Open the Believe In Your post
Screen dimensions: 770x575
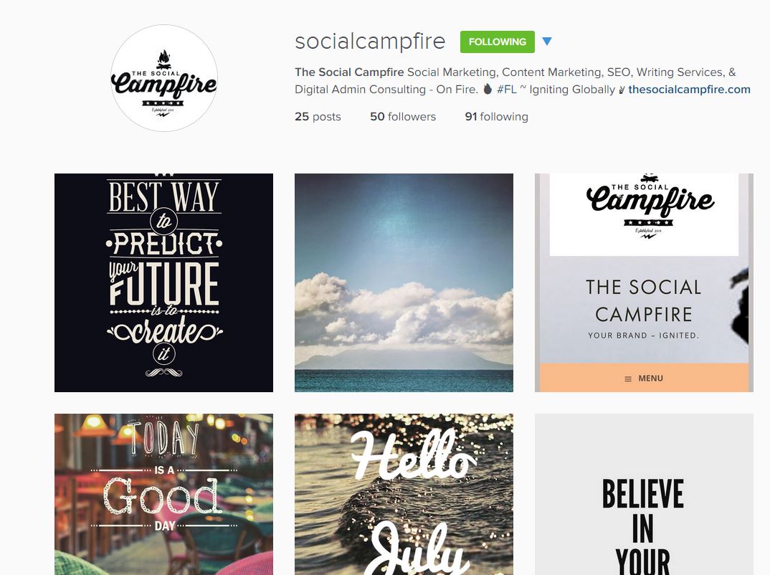(644, 495)
